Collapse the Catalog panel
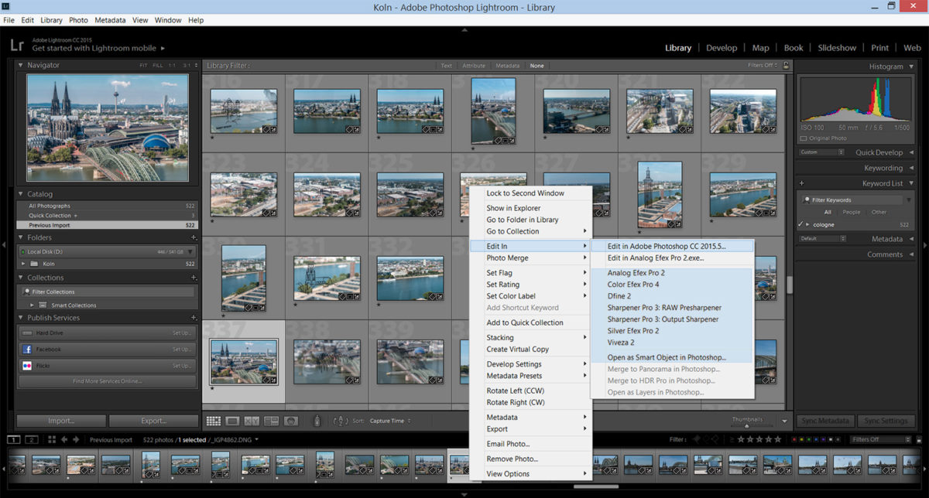The image size is (929, 498). (x=21, y=194)
